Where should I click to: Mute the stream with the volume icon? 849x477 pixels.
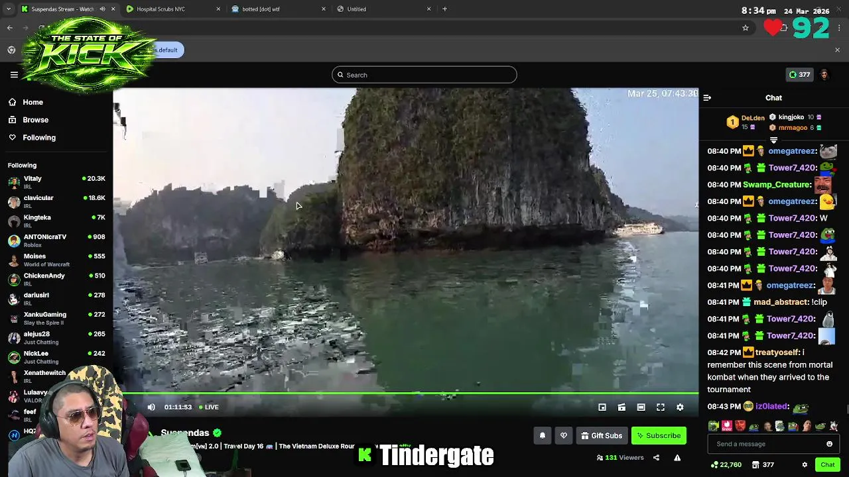point(151,407)
